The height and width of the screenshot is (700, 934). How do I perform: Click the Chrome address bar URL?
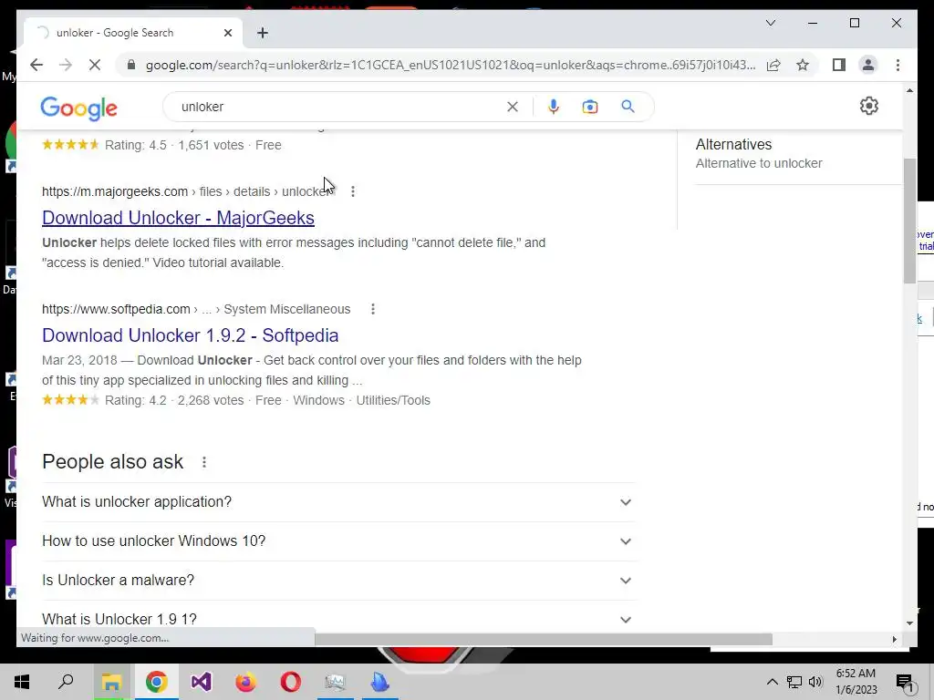point(451,65)
